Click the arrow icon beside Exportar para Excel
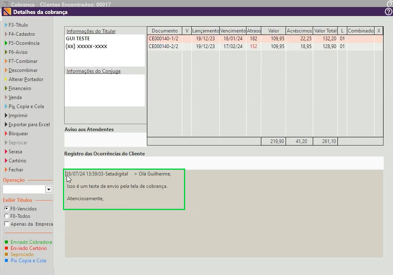This screenshot has width=393, height=275. point(6,125)
